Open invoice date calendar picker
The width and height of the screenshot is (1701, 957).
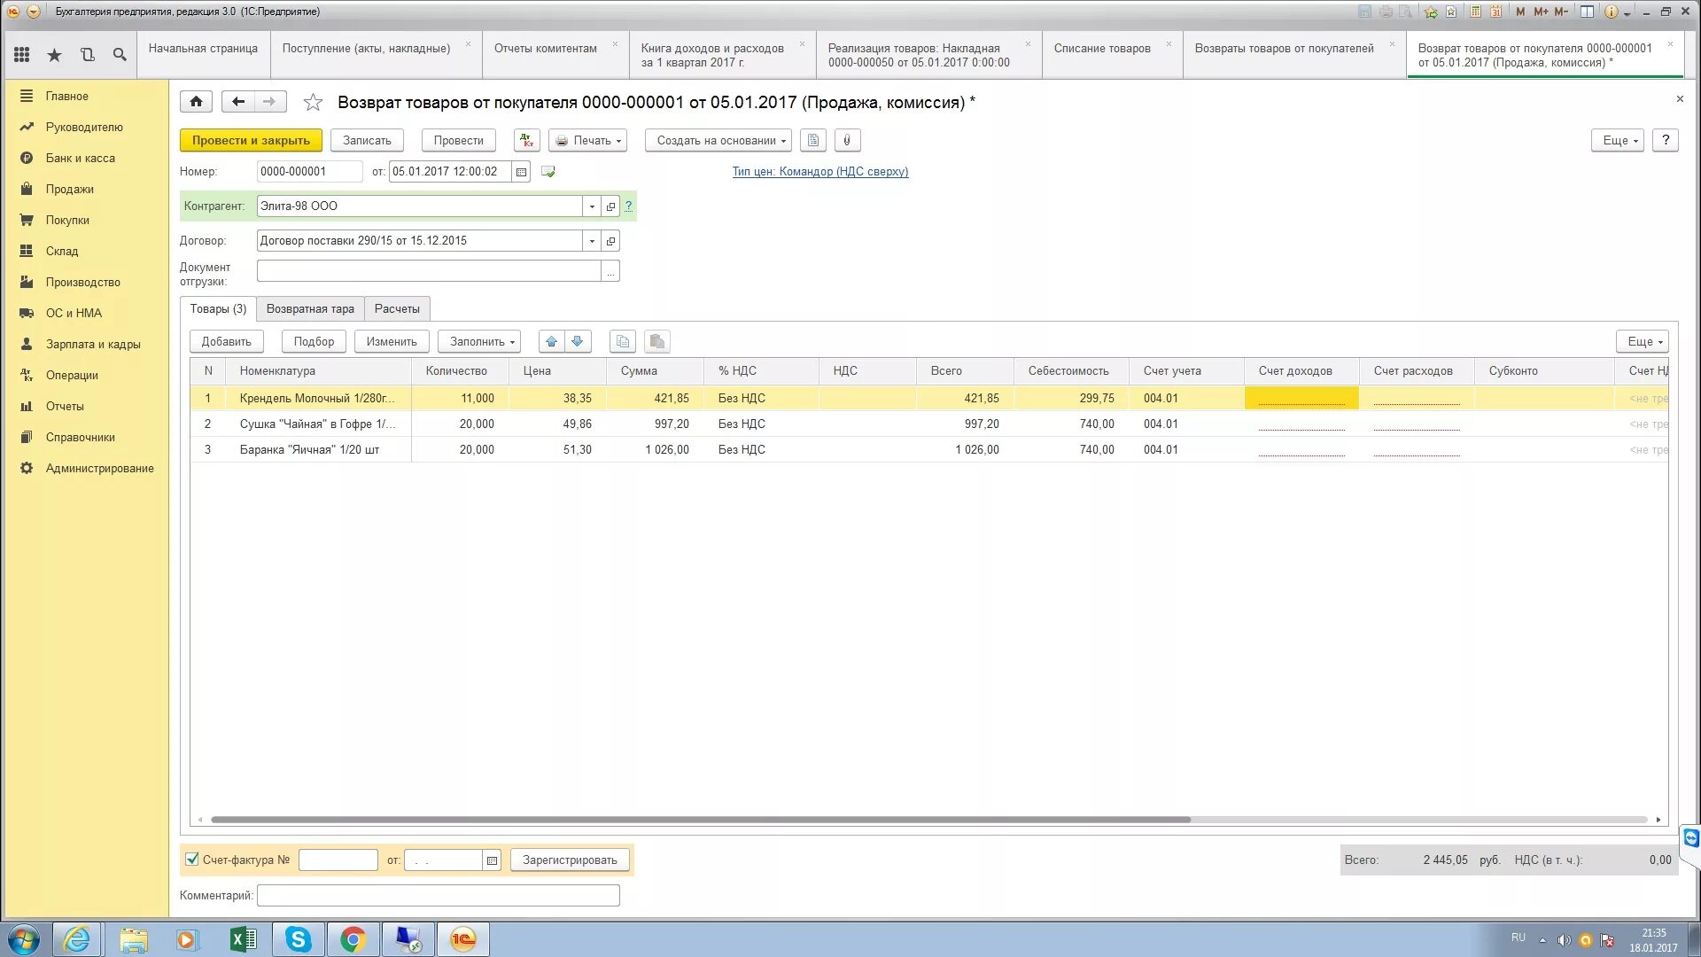tap(492, 860)
